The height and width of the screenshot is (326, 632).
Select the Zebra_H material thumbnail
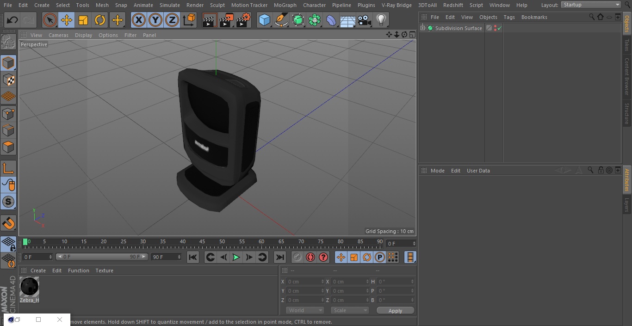tap(30, 287)
